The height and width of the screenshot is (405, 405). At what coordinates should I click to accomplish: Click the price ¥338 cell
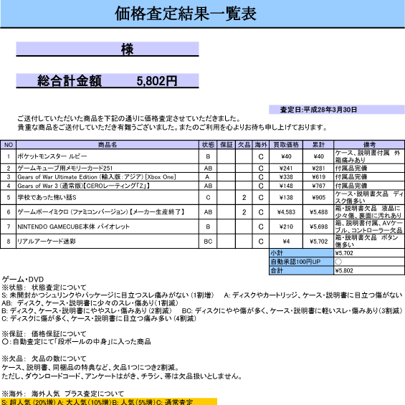[x=286, y=177]
